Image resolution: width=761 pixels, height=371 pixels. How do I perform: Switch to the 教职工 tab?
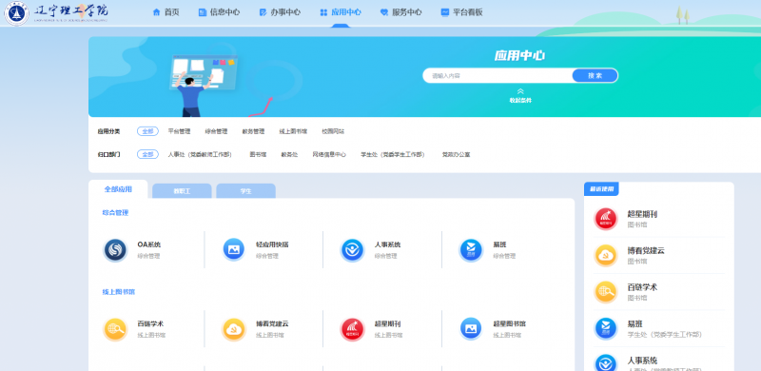point(182,191)
